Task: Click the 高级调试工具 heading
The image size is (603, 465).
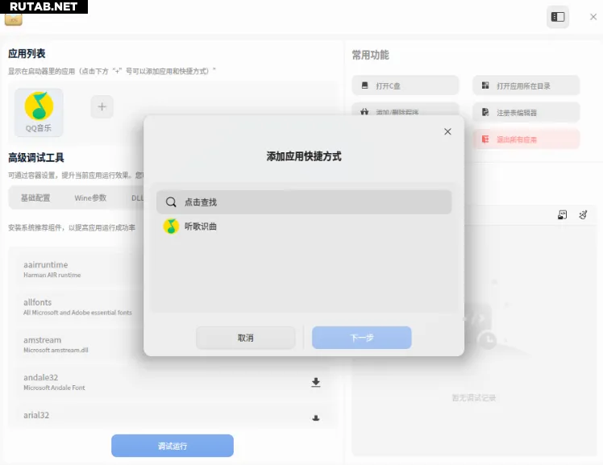Action: point(36,158)
